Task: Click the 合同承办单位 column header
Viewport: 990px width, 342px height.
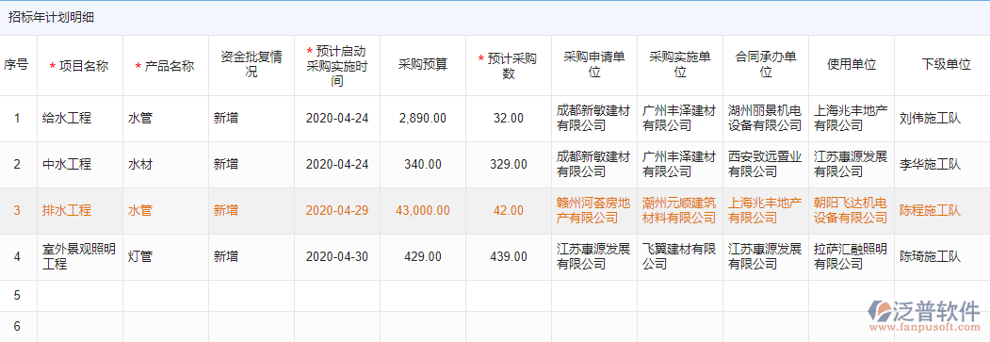Action: pos(766,66)
